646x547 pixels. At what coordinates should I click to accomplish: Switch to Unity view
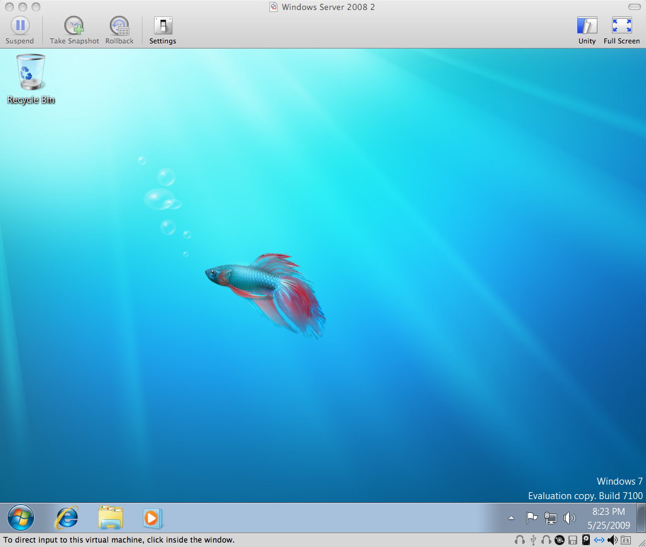tap(587, 30)
